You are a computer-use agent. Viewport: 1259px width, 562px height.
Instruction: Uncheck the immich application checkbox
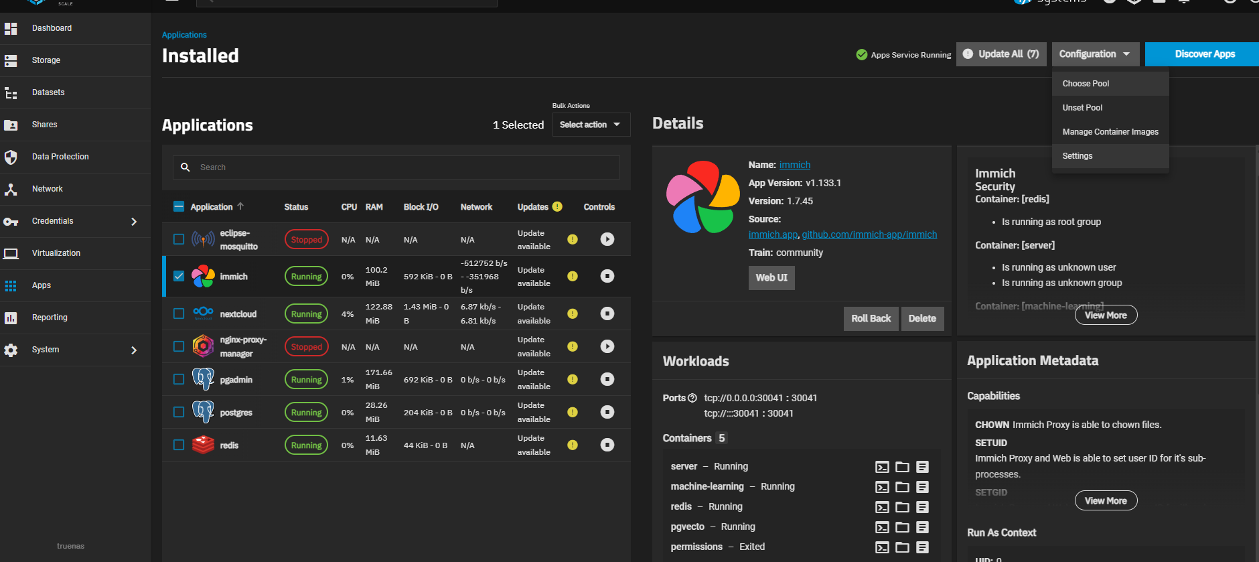[179, 276]
